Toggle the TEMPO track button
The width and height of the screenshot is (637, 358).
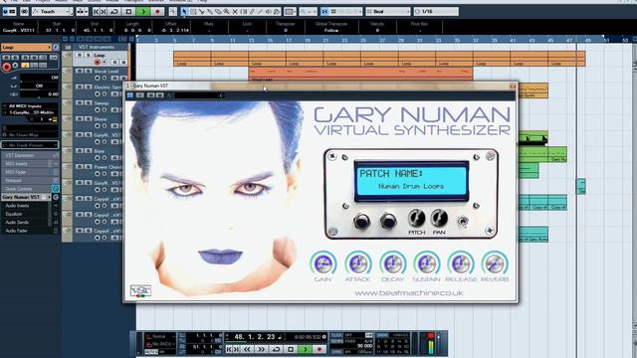tap(336, 341)
